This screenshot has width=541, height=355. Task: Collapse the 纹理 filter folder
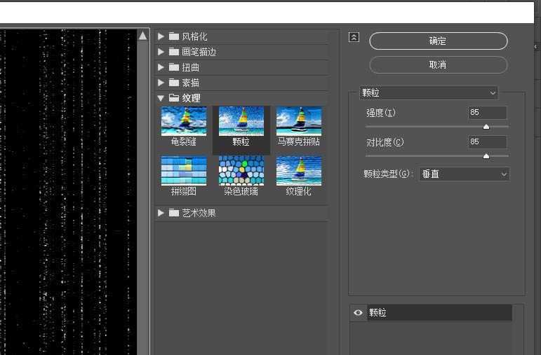click(161, 98)
